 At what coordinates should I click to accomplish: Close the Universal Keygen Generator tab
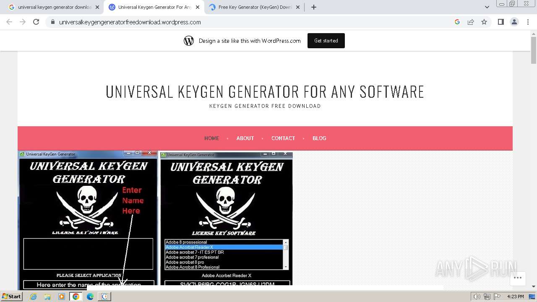click(198, 7)
